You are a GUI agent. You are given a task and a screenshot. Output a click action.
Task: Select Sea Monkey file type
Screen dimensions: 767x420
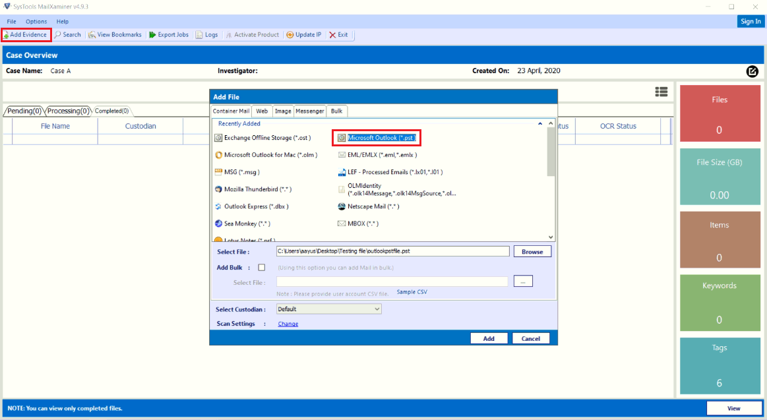(x=243, y=224)
